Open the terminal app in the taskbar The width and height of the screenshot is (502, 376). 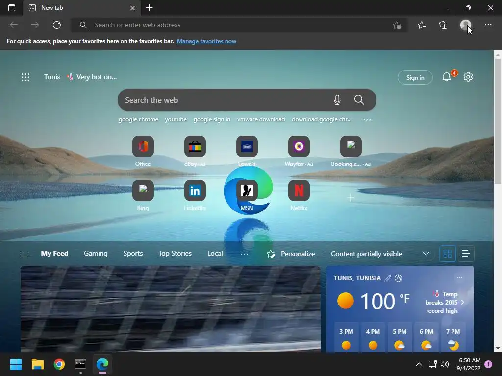click(x=80, y=364)
